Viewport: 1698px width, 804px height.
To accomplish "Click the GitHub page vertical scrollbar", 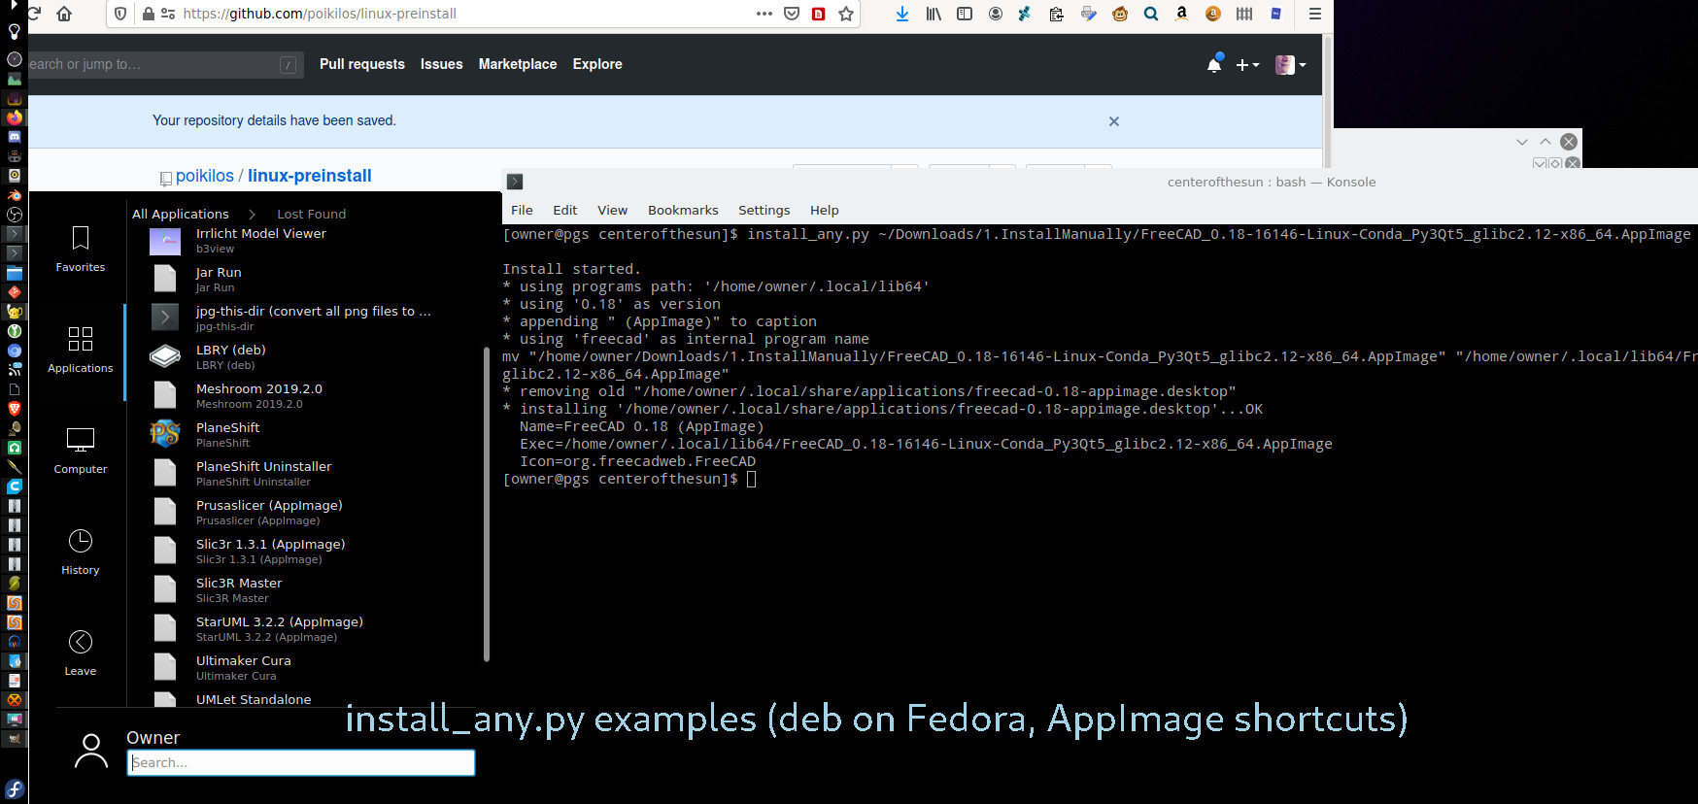I will point(1327,101).
